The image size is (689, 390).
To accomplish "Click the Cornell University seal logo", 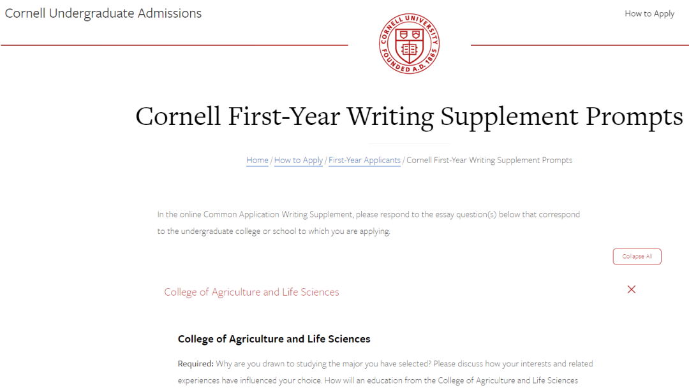I will (409, 43).
